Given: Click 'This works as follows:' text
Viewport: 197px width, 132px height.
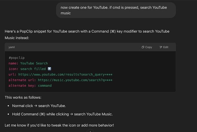Looking at the screenshot, I should click(23, 98).
